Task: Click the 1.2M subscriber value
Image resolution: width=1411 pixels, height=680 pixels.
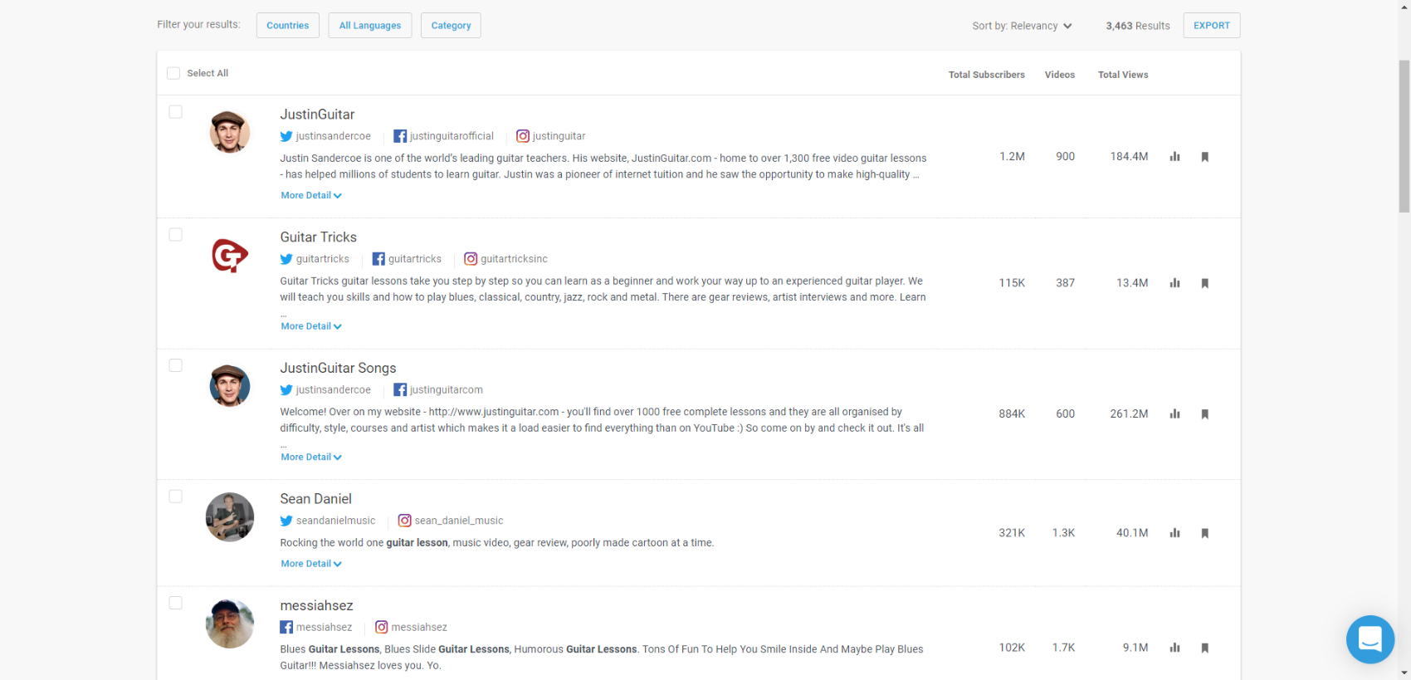Action: point(1012,156)
